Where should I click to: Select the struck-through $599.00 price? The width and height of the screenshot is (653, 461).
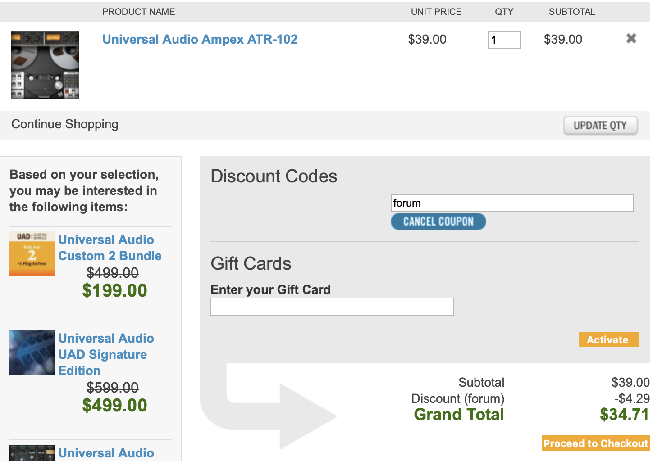113,387
